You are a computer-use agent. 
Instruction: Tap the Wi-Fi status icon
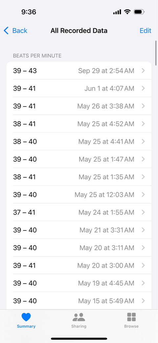point(127,12)
